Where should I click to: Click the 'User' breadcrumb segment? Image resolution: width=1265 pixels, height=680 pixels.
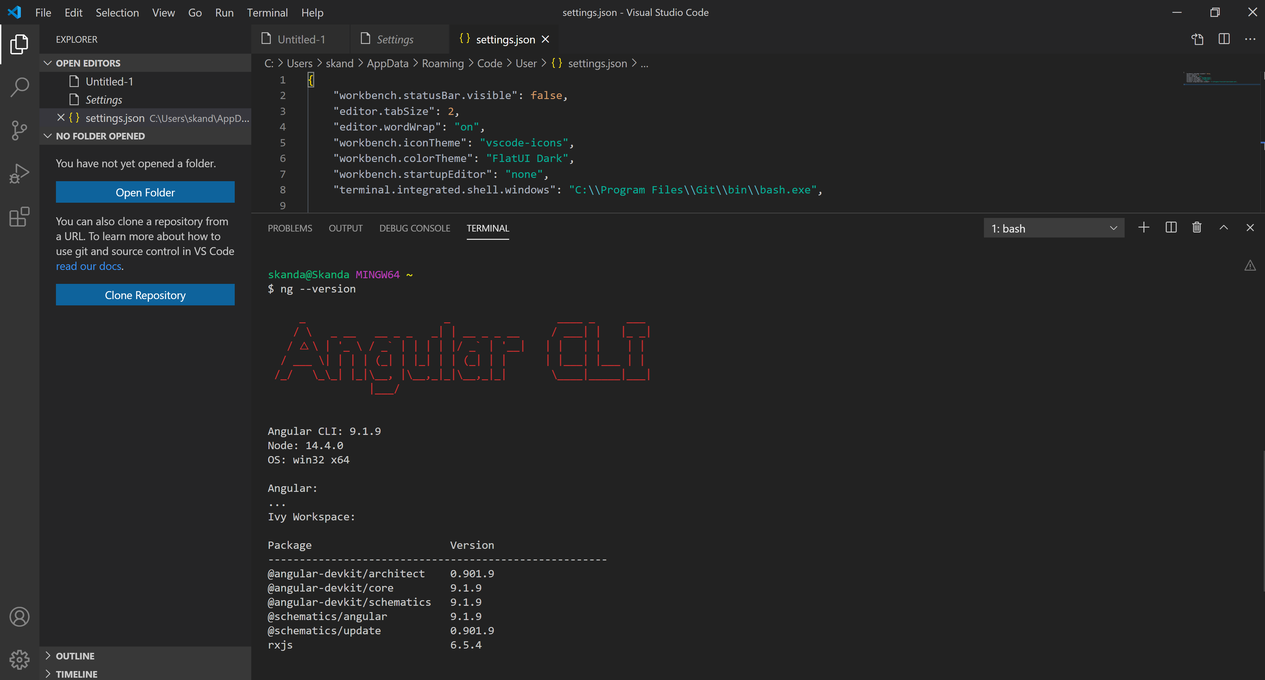pyautogui.click(x=526, y=63)
